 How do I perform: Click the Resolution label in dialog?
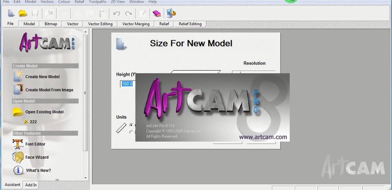(x=254, y=63)
